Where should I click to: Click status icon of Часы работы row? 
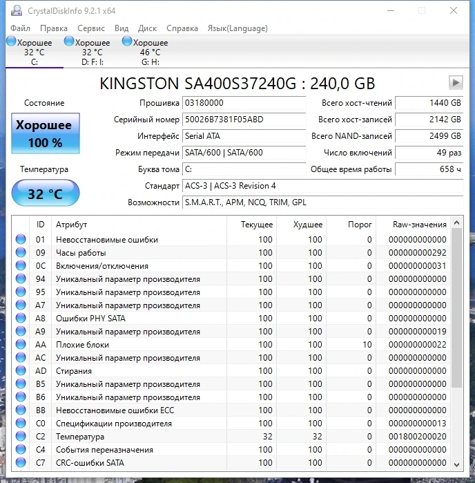point(21,253)
